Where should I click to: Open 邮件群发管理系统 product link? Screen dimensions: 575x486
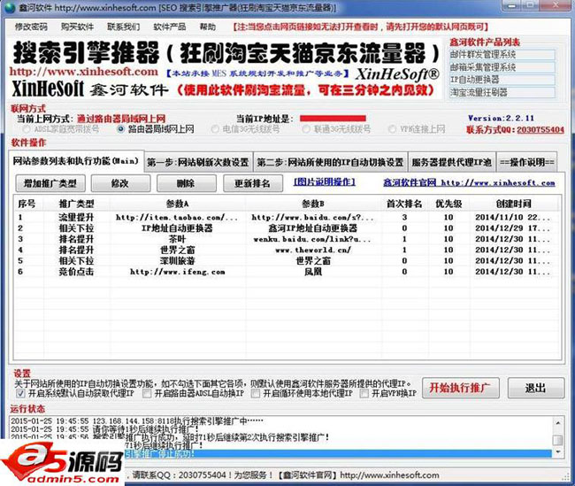502,55
